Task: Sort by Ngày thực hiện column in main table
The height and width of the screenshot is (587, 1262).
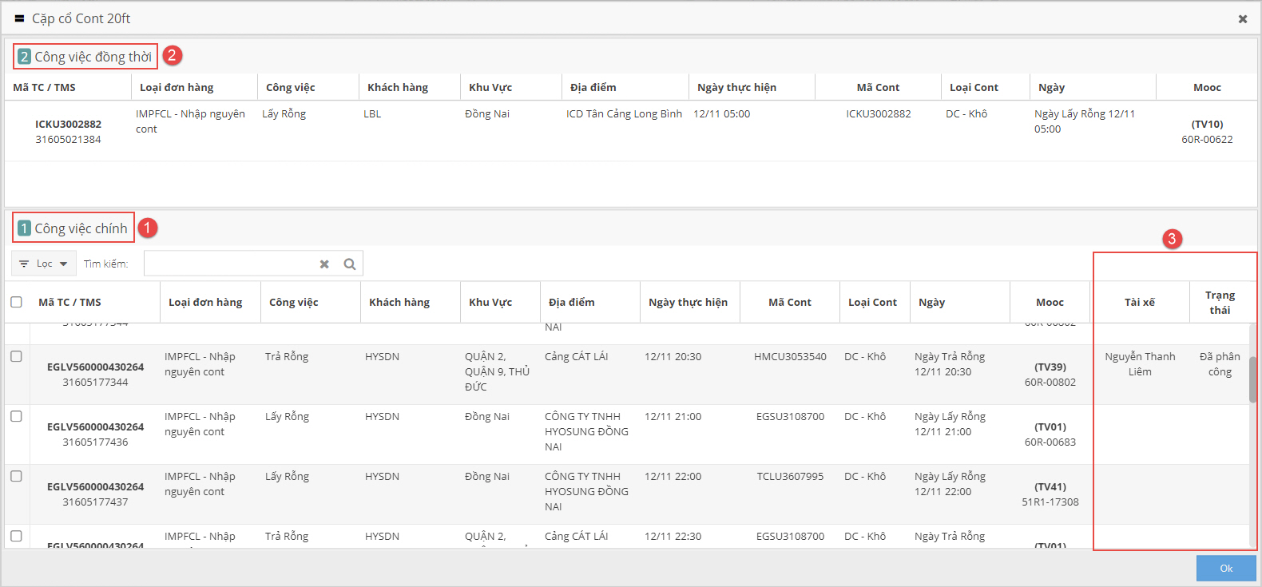Action: [x=688, y=302]
